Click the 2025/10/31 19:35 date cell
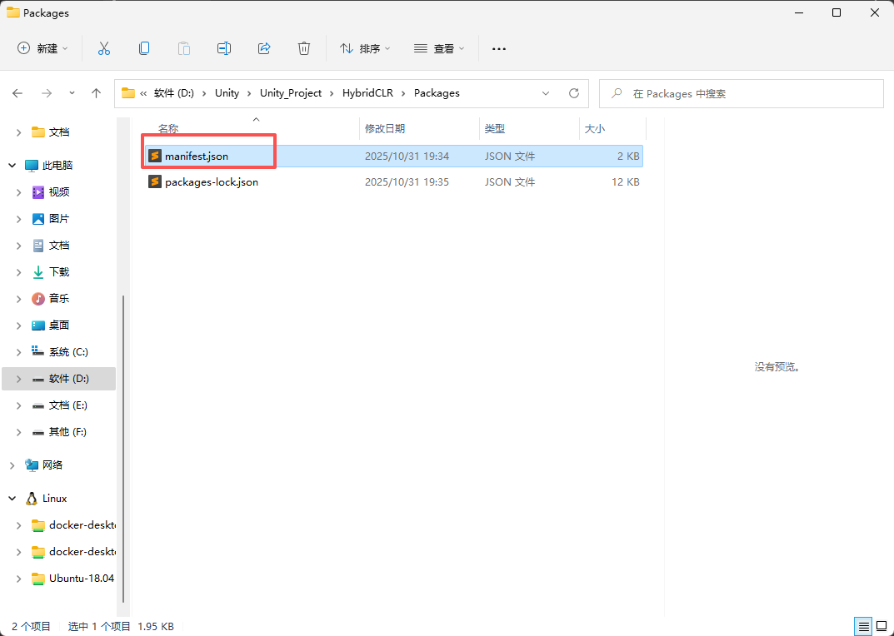 point(407,182)
